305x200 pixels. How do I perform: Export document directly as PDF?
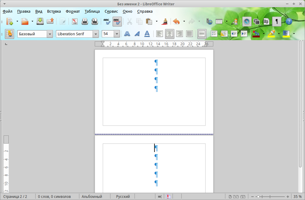(x=75, y=21)
